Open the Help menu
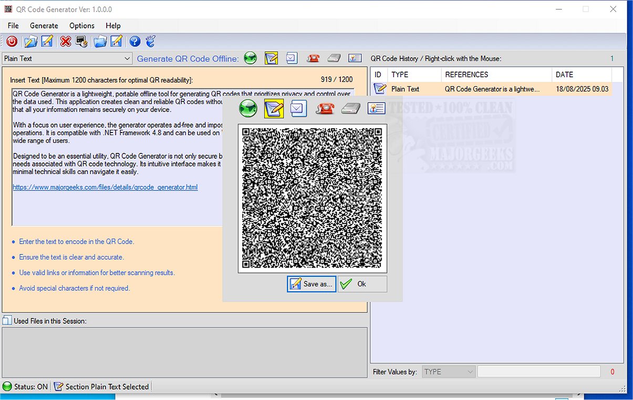633x400 pixels. pos(113,25)
